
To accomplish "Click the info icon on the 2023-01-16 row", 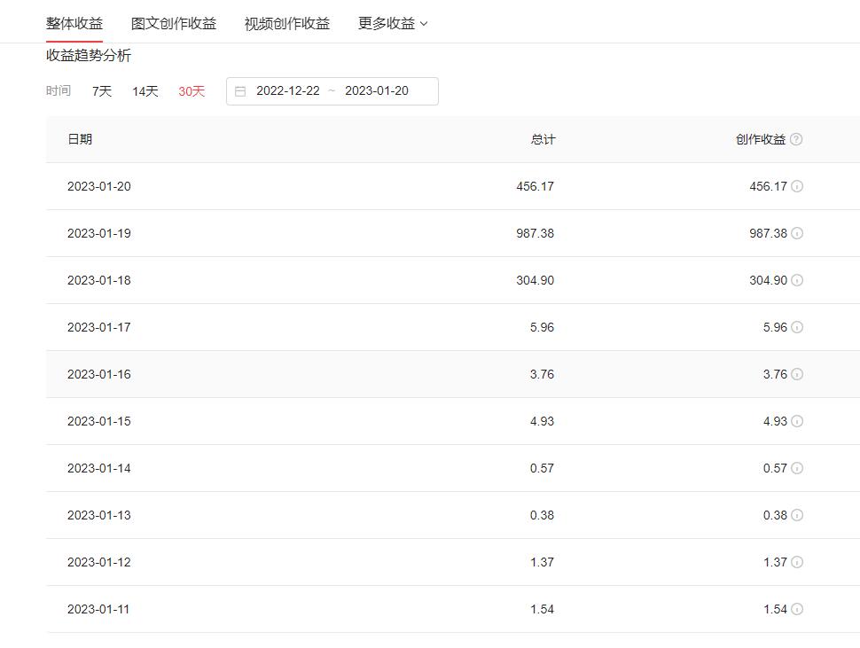I will point(796,374).
